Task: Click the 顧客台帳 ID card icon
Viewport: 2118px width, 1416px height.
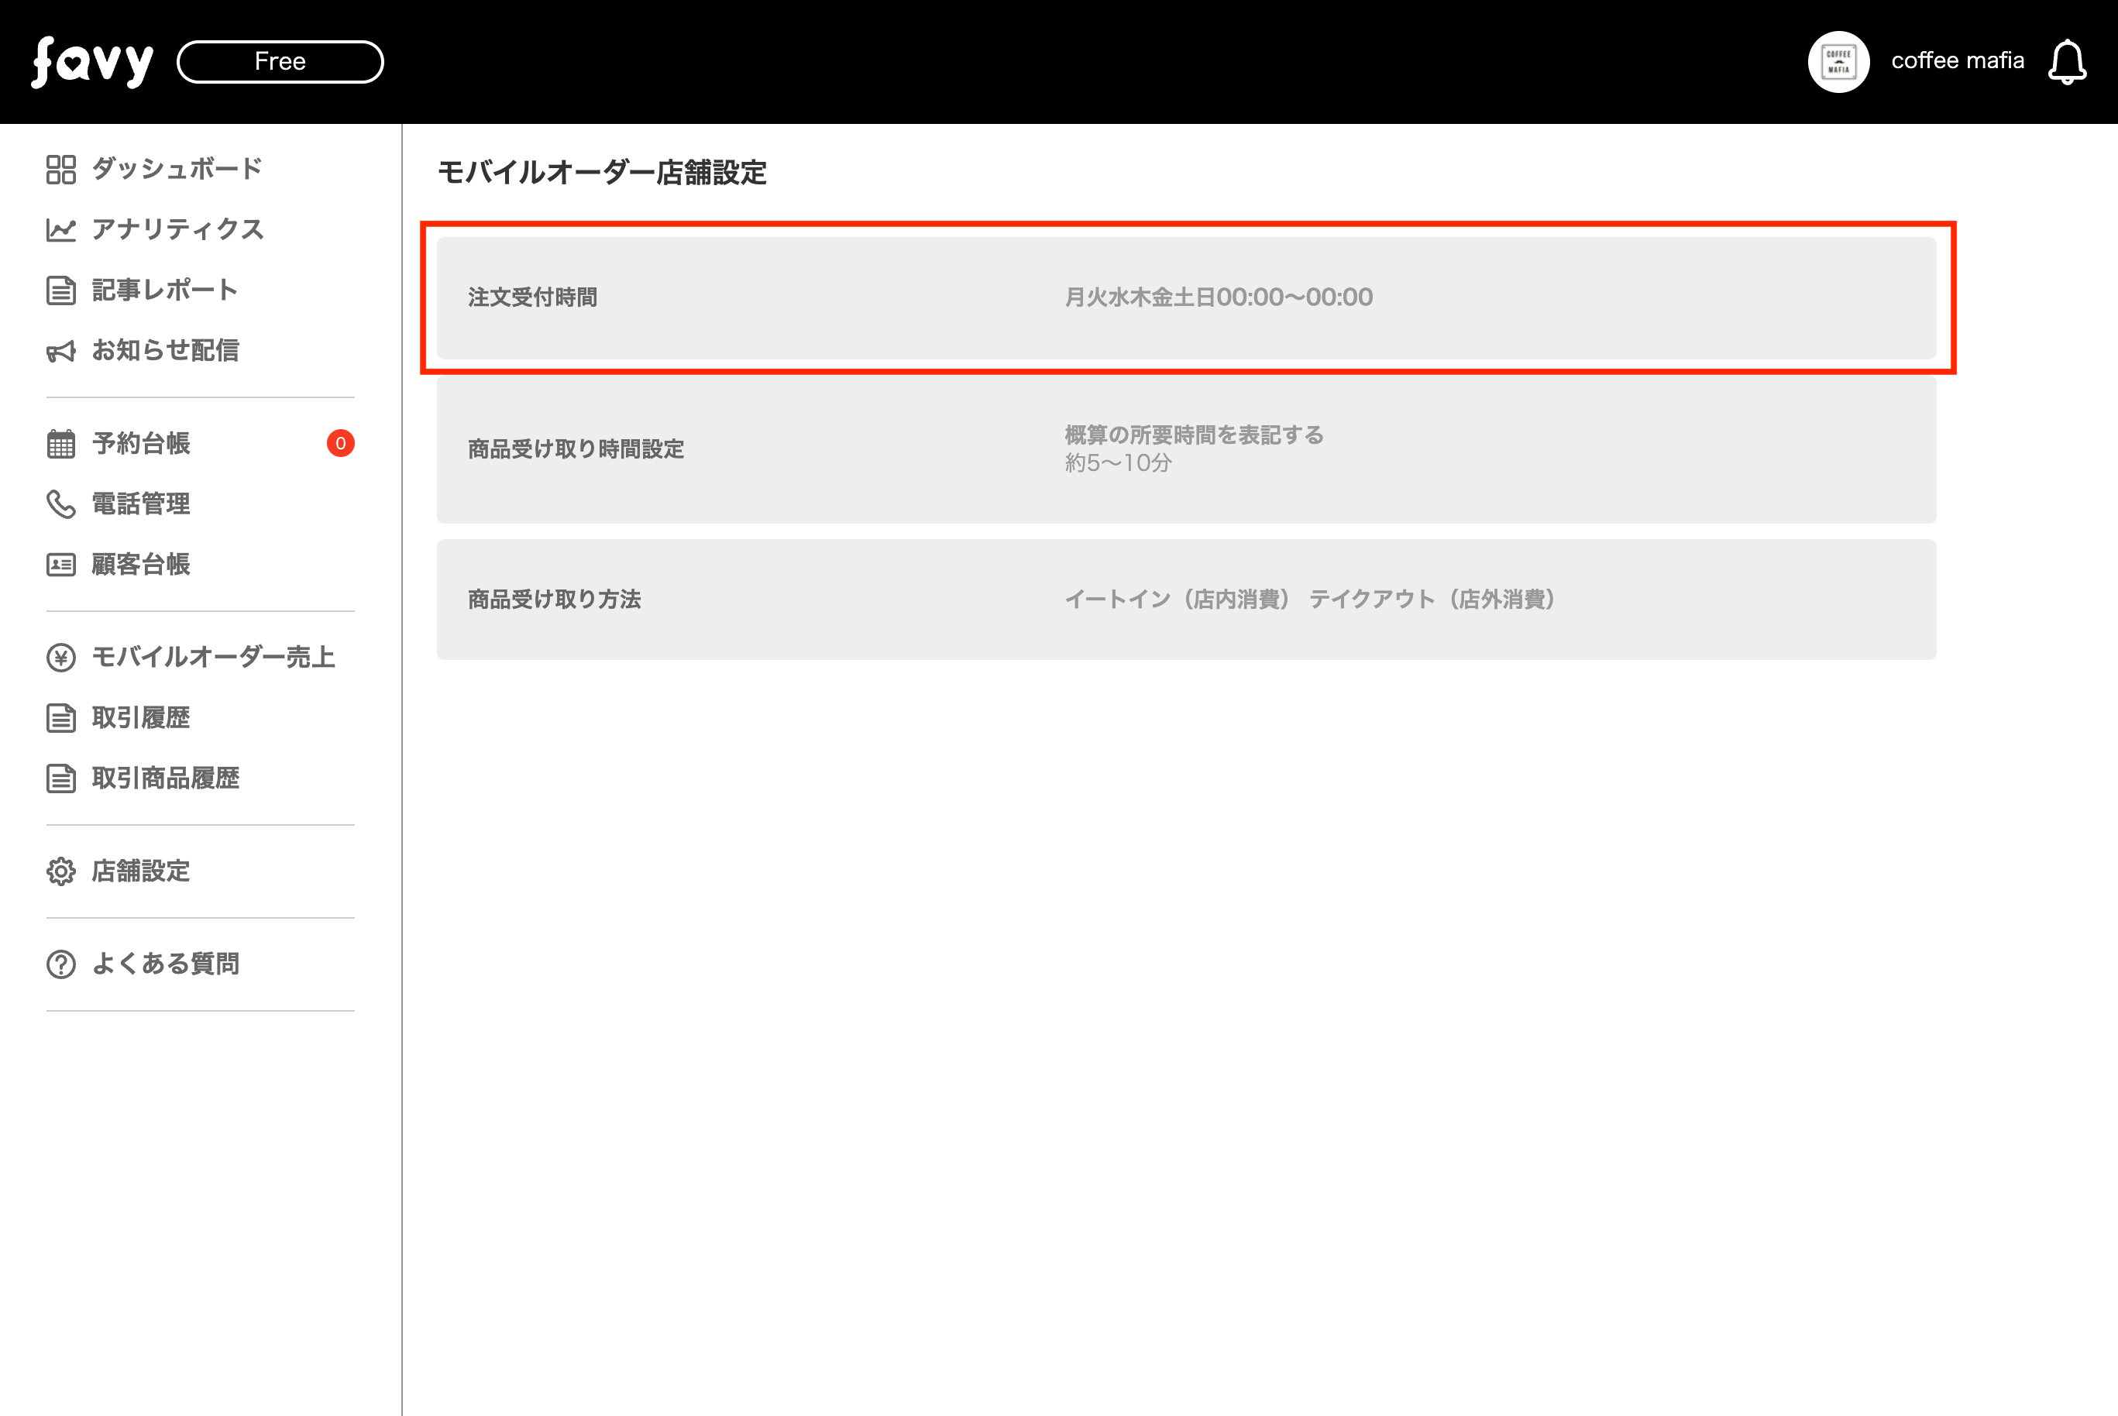Action: pyautogui.click(x=60, y=565)
